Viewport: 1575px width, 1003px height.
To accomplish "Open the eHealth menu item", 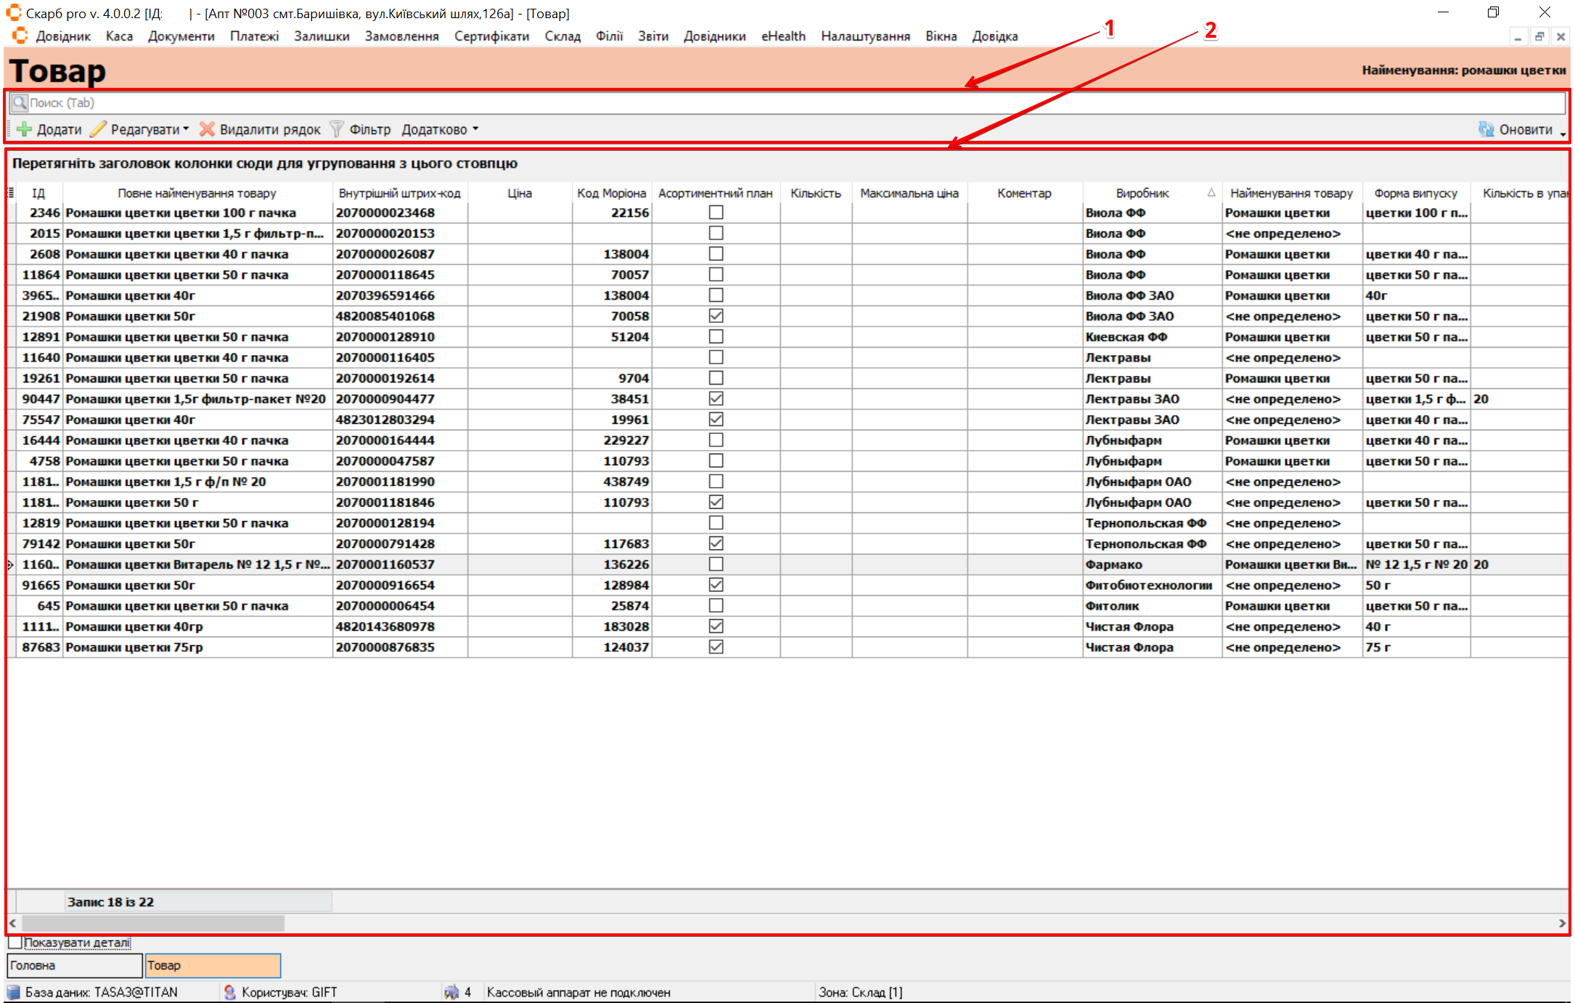I will 783,36.
